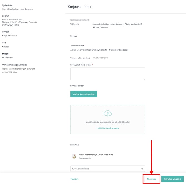186x184 pixels.
Task: Click the cloud upload icon
Action: pos(107,113)
